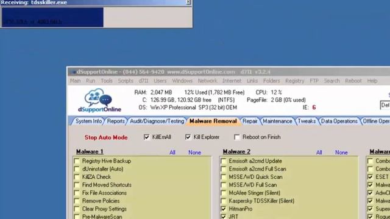Image resolution: width=390 pixels, height=219 pixels.
Task: Select All in Malware 1
Action: [172, 153]
